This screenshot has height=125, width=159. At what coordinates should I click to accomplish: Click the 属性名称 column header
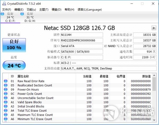tap(23, 76)
